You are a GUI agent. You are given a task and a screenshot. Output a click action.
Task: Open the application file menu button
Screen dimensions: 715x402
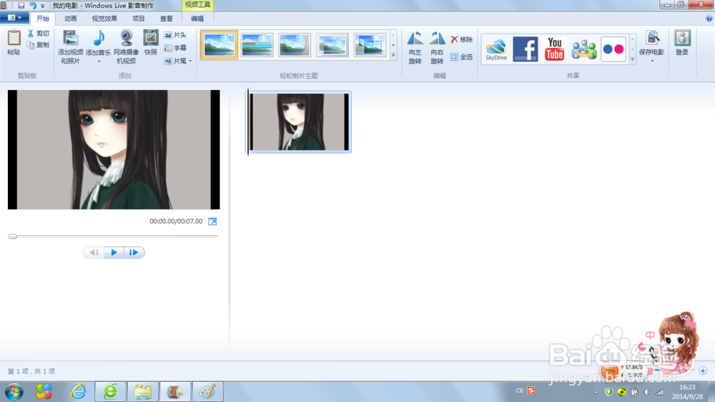tap(14, 18)
